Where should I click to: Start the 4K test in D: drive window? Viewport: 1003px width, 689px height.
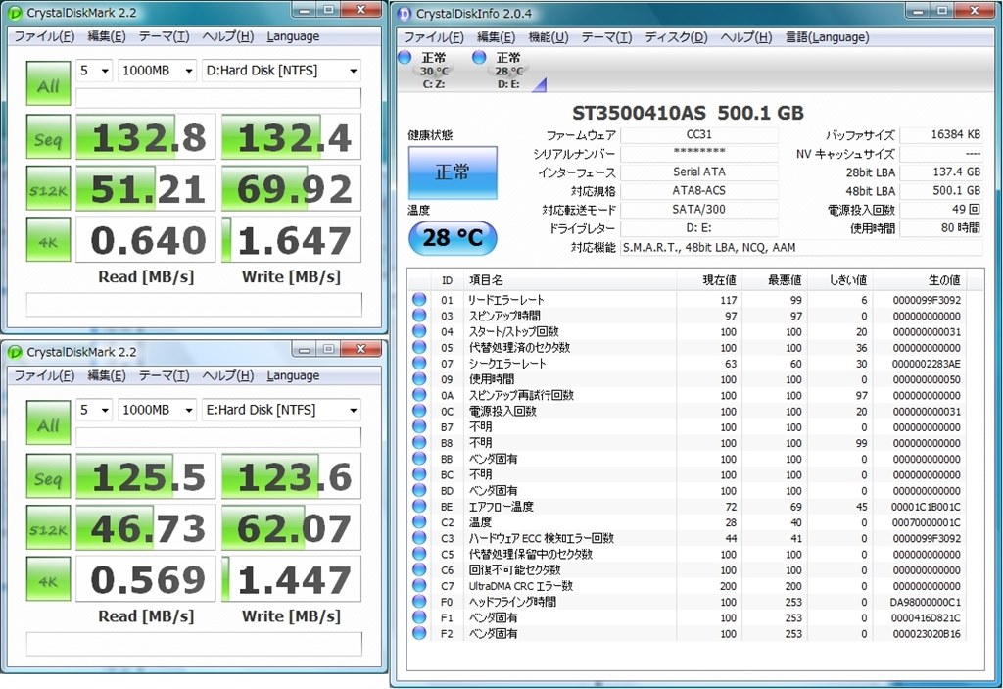[49, 240]
